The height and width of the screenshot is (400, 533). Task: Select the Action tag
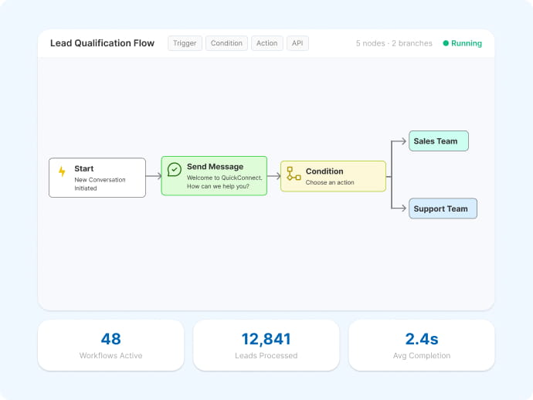tap(266, 43)
